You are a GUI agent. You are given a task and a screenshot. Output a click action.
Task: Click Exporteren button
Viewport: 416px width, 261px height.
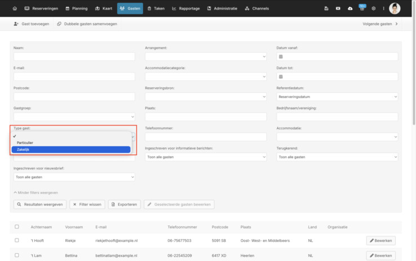124,204
